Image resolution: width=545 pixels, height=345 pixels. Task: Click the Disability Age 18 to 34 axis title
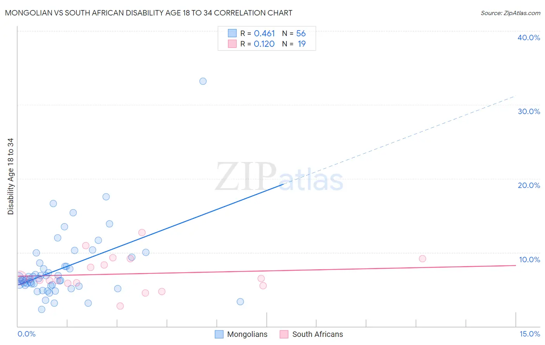[x=10, y=176]
